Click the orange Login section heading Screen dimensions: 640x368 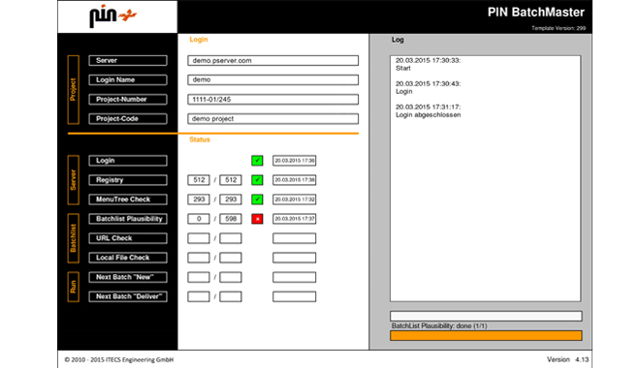pyautogui.click(x=199, y=40)
